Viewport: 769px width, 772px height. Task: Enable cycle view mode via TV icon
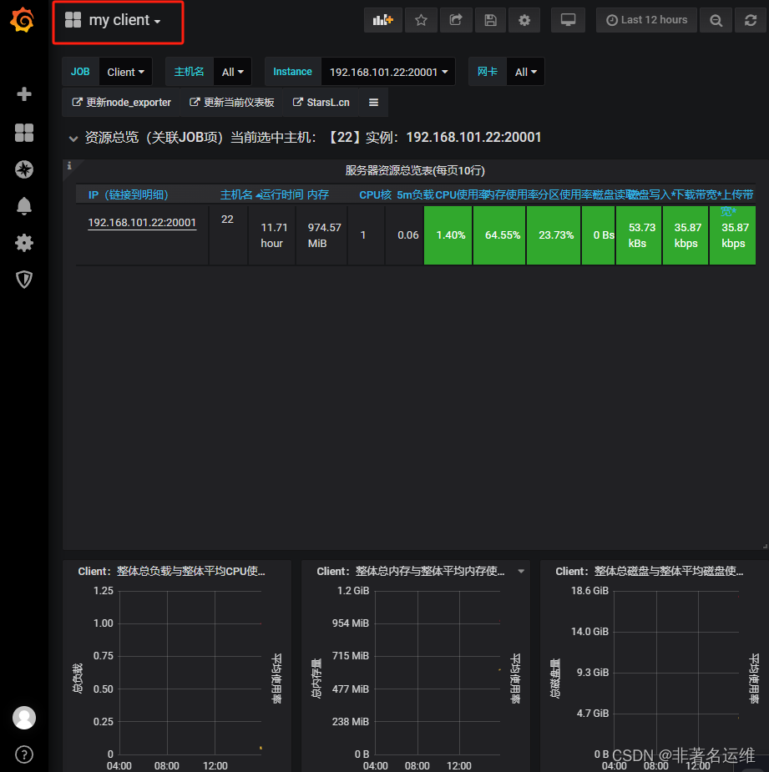coord(568,19)
